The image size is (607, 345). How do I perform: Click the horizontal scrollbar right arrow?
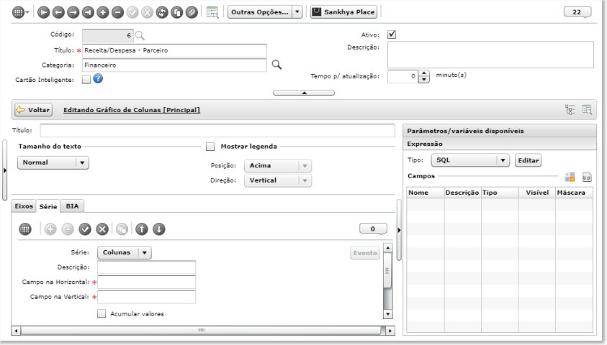click(390, 331)
